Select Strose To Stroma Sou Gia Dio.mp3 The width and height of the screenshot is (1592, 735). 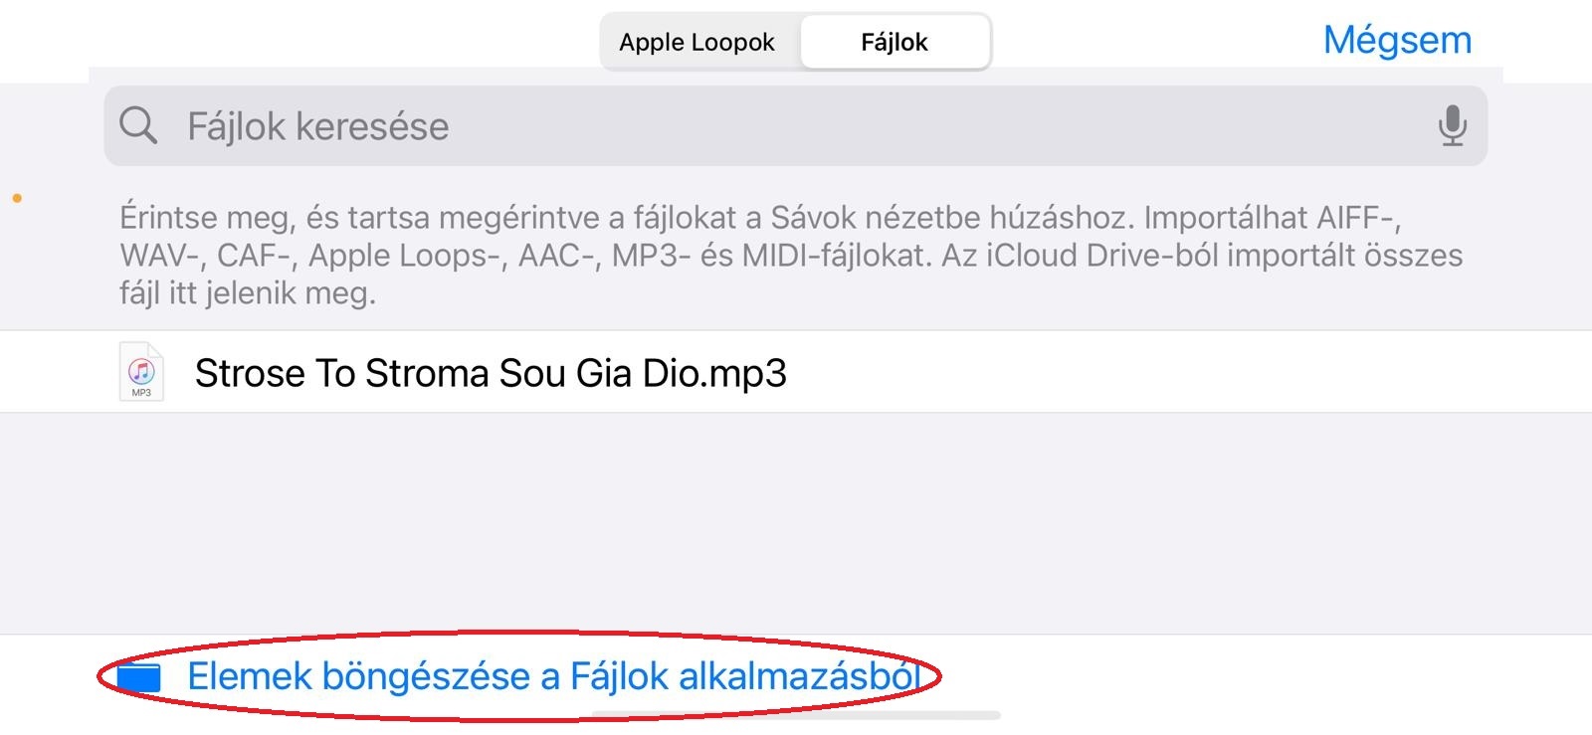[x=796, y=372]
